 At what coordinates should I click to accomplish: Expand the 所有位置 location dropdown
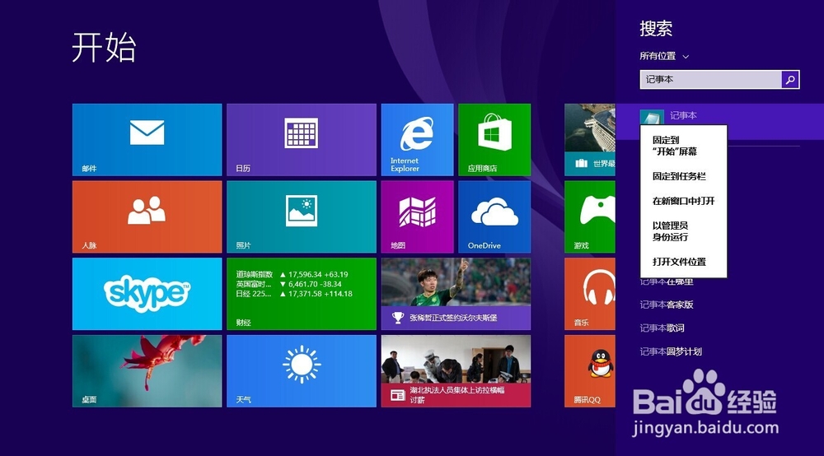(x=663, y=56)
